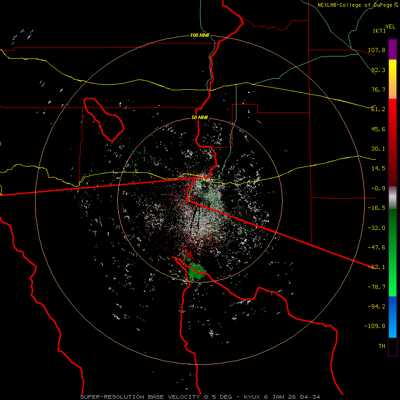This screenshot has height=400, width=400.
Task: Pick the yellow-orange segment of the color bar
Action: [392, 79]
